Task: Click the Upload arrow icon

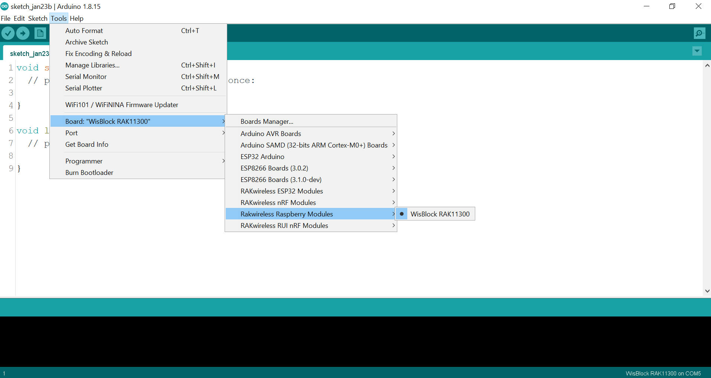Action: pyautogui.click(x=23, y=33)
